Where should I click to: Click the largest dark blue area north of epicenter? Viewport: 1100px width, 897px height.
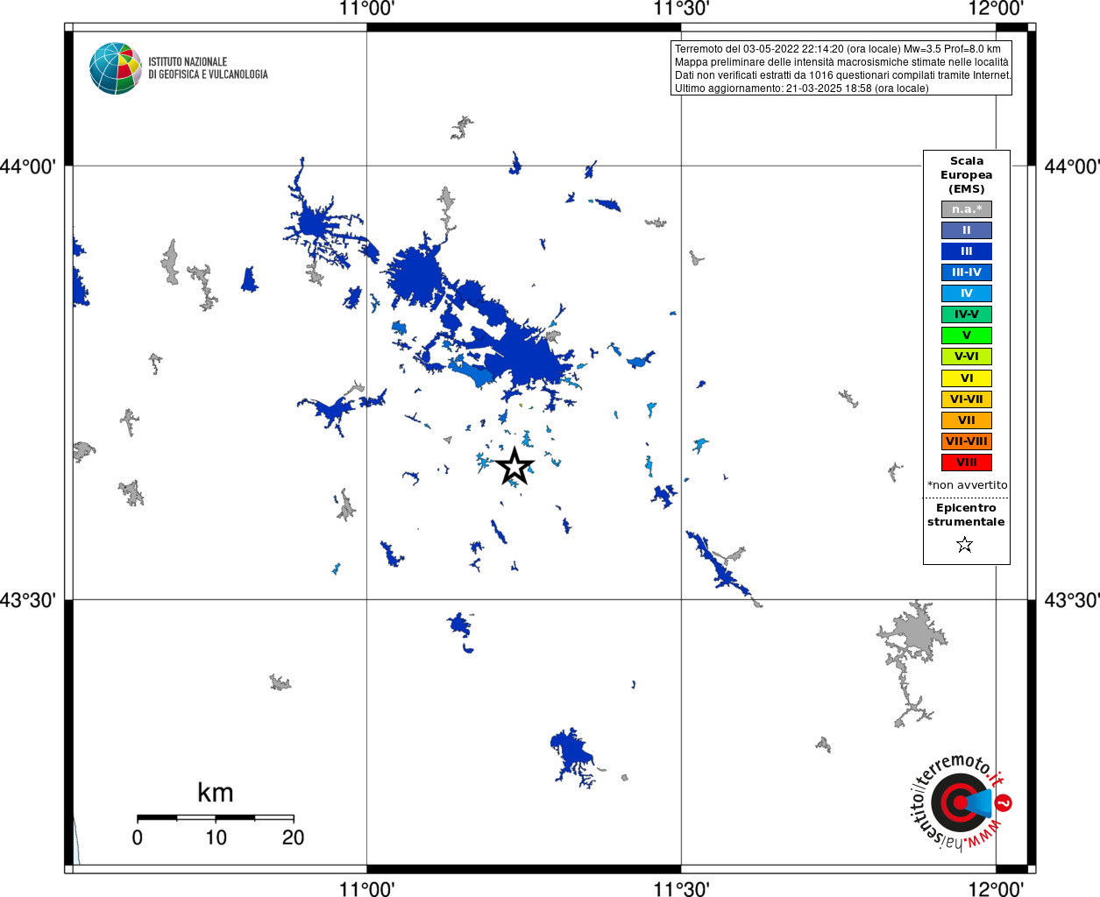pyautogui.click(x=526, y=355)
